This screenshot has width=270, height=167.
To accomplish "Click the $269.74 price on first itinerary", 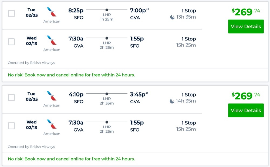I will [x=246, y=12].
